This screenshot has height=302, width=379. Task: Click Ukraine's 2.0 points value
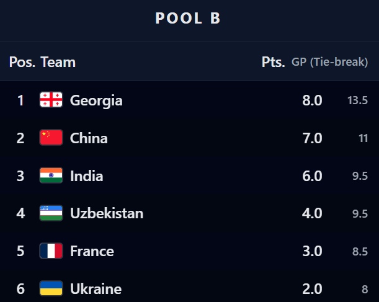click(312, 288)
